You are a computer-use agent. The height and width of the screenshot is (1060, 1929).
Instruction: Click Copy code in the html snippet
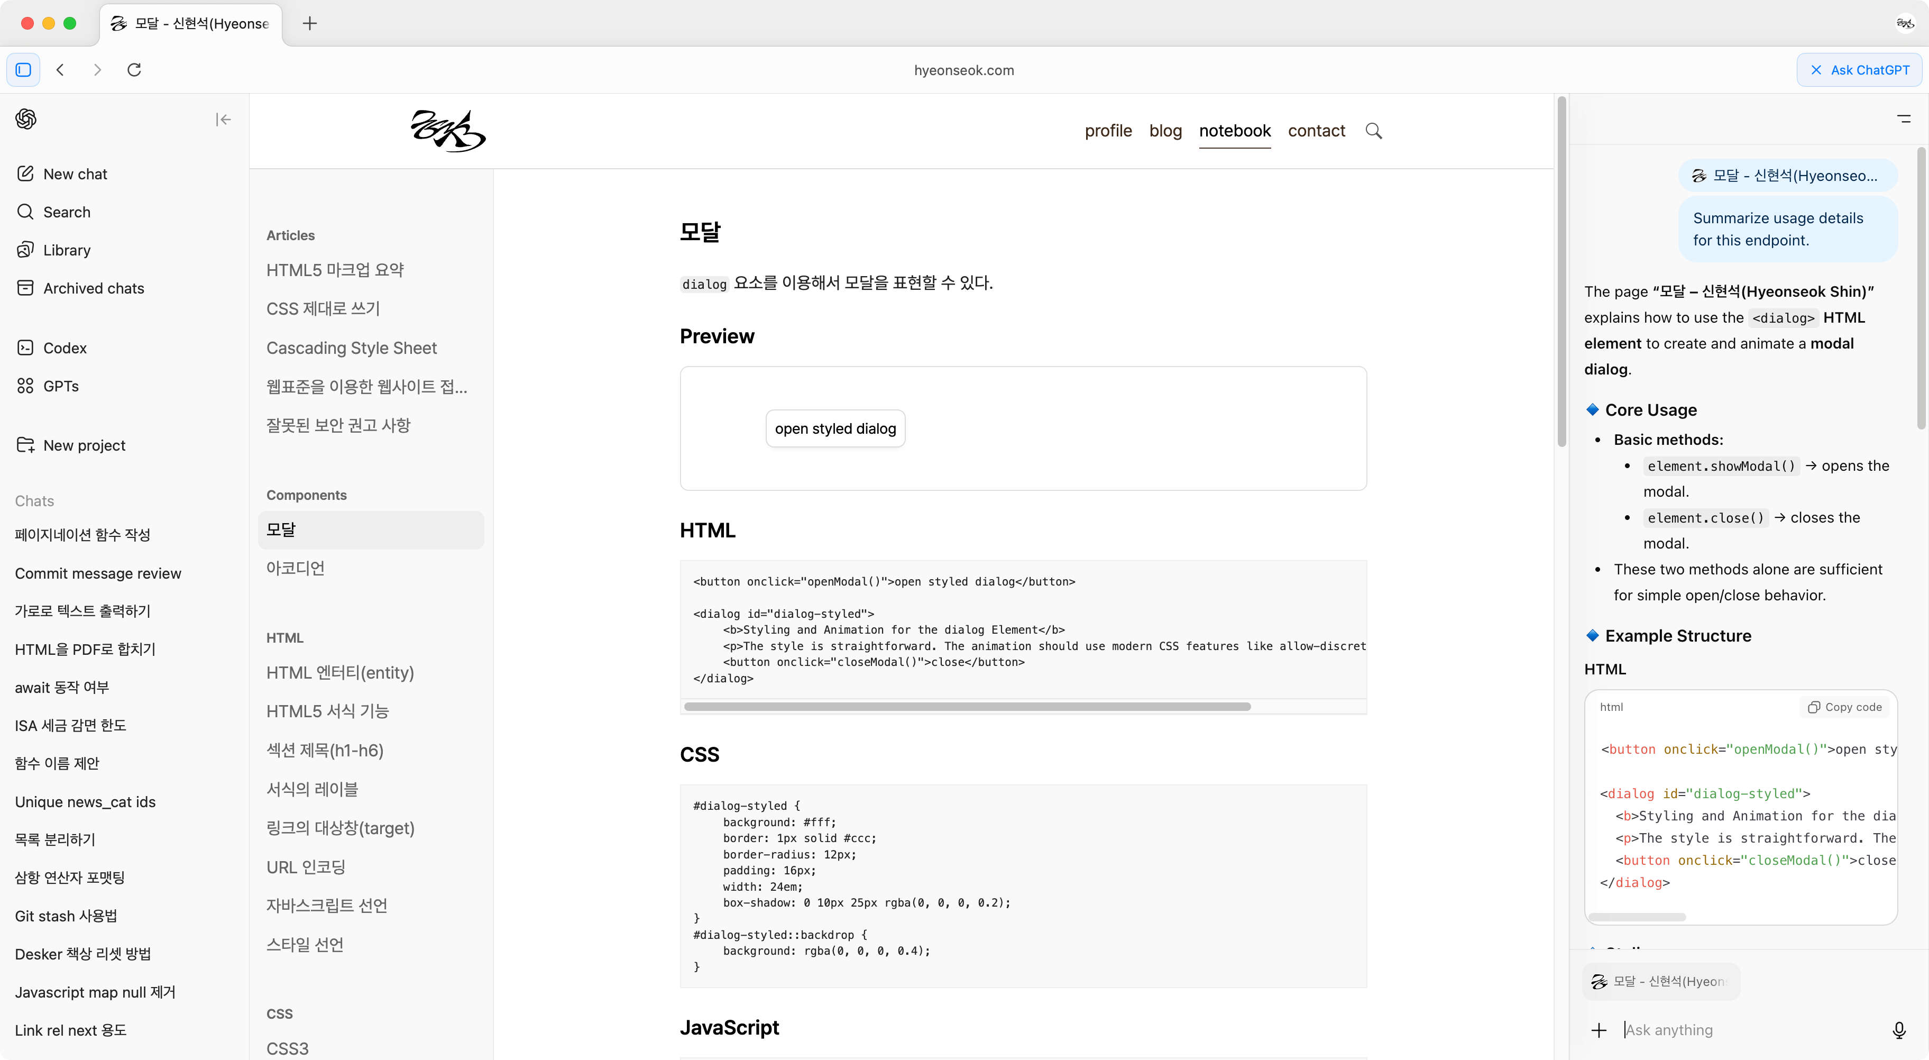pos(1844,707)
